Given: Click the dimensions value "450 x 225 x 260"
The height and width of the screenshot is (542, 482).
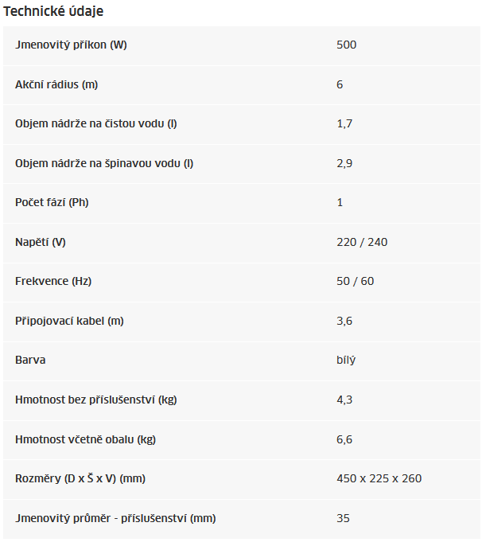Looking at the screenshot, I should pyautogui.click(x=379, y=478).
